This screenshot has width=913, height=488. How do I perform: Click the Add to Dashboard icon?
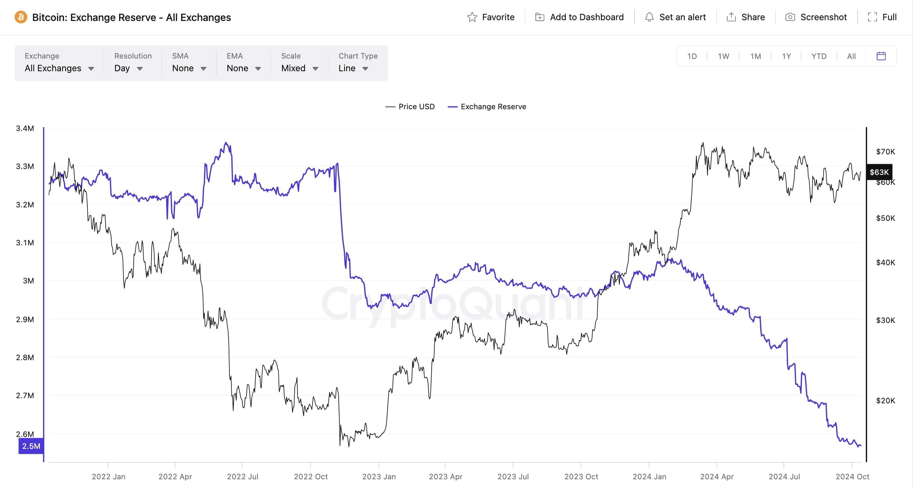[x=540, y=17]
